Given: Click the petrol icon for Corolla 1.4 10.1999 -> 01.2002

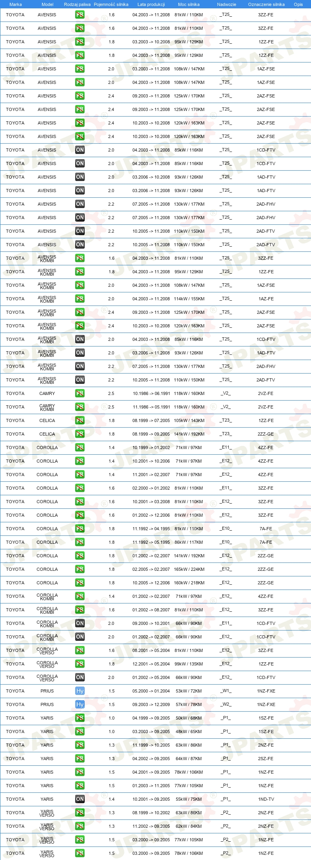Looking at the screenshot, I should [80, 448].
